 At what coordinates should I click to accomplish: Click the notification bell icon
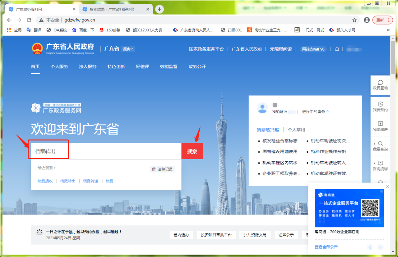tap(337, 49)
